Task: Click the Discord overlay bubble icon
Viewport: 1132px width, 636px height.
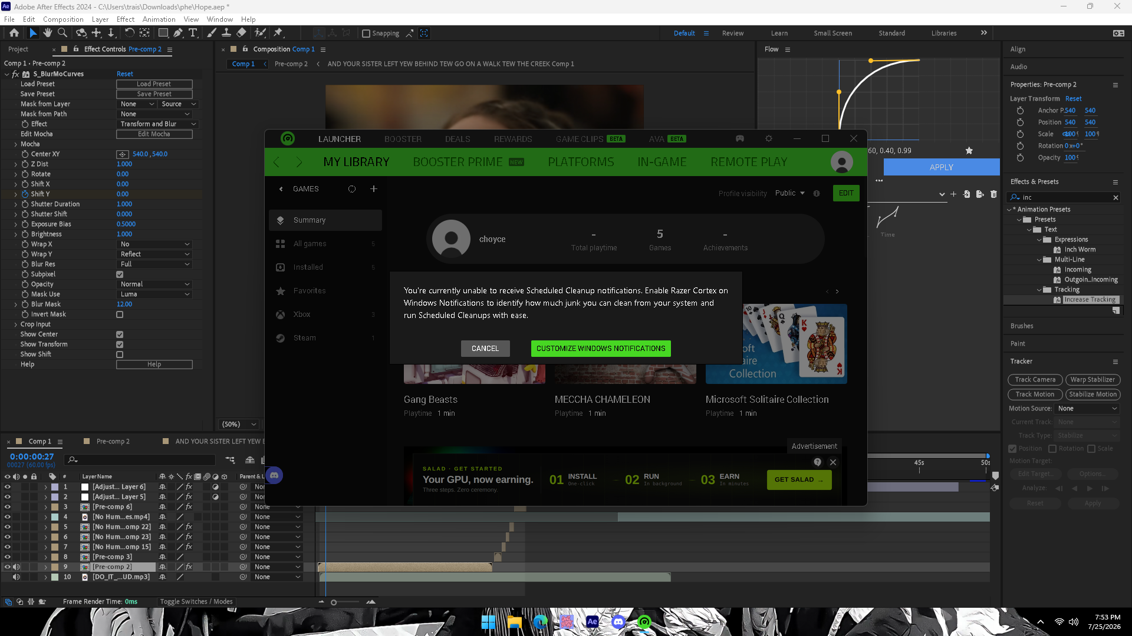Action: point(274,475)
